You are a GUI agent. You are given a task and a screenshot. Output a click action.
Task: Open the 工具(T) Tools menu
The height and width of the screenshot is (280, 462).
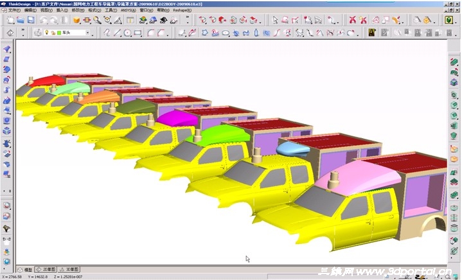coord(111,10)
